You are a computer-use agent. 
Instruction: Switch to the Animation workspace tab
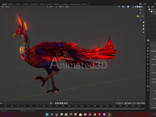[49, 4]
